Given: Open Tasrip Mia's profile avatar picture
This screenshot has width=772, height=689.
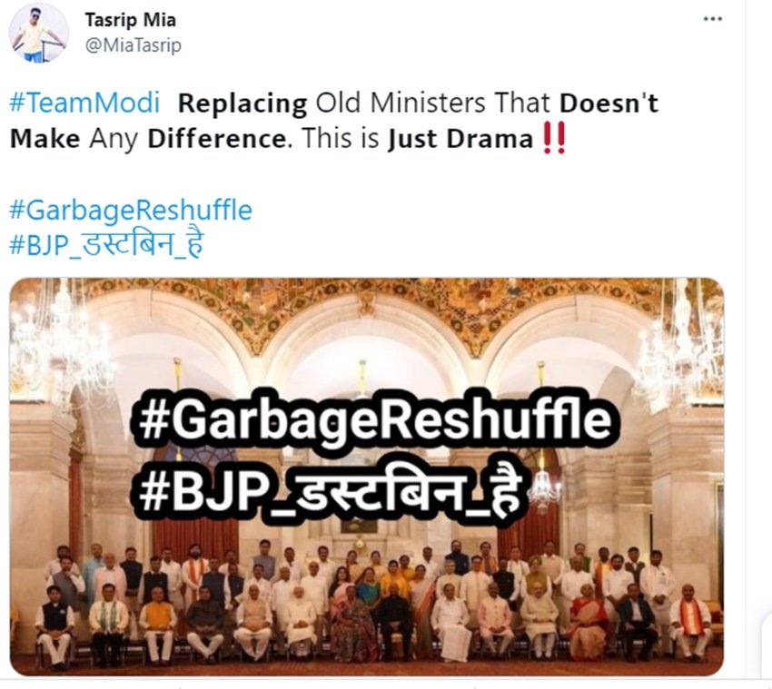Looking at the screenshot, I should [38, 33].
